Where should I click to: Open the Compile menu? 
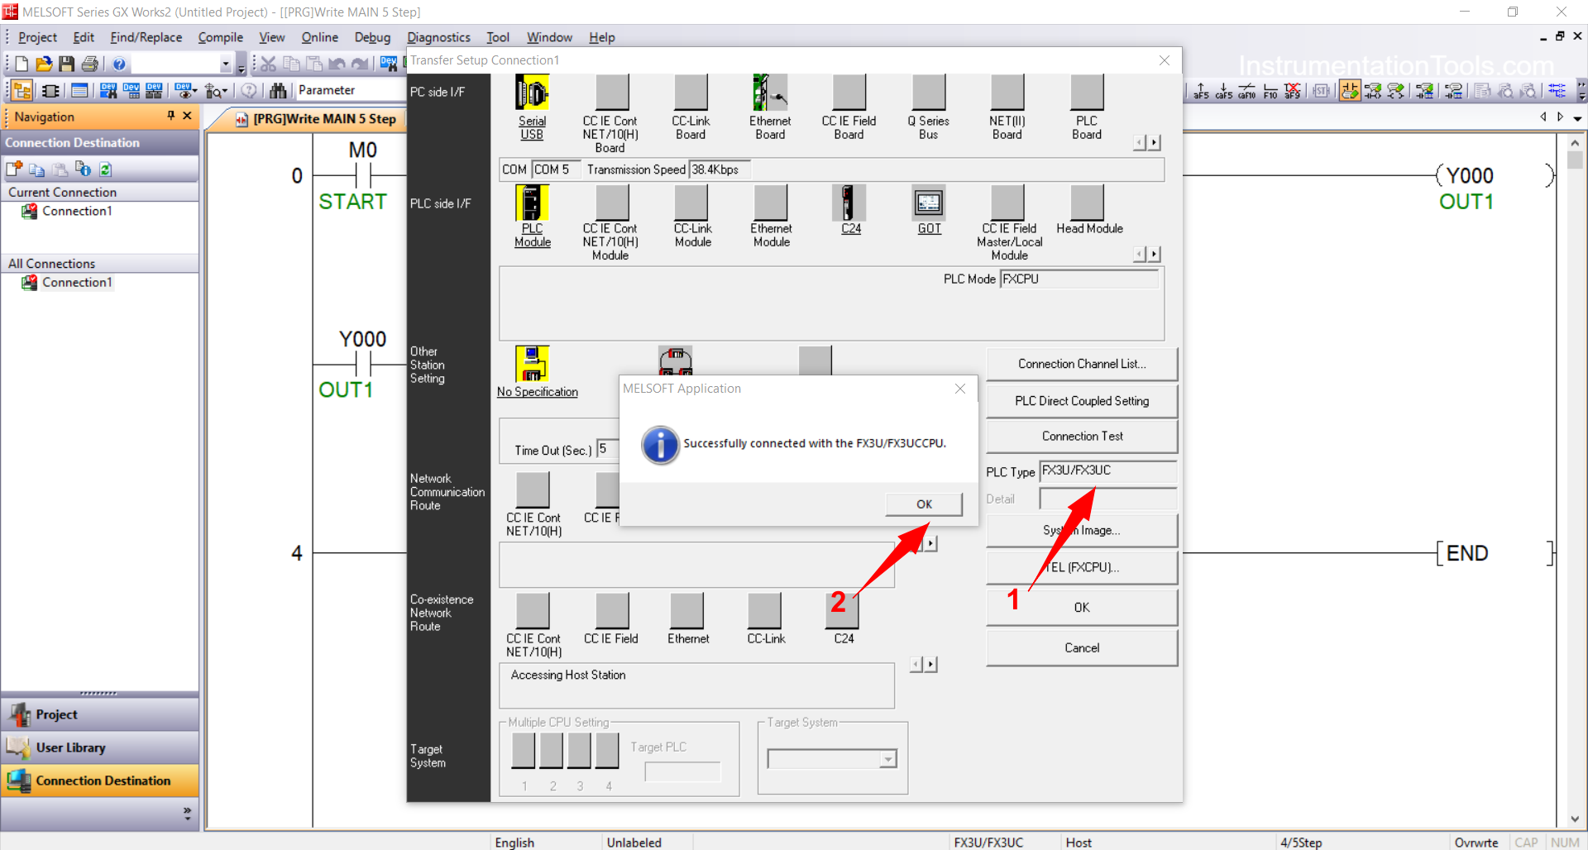tap(220, 37)
